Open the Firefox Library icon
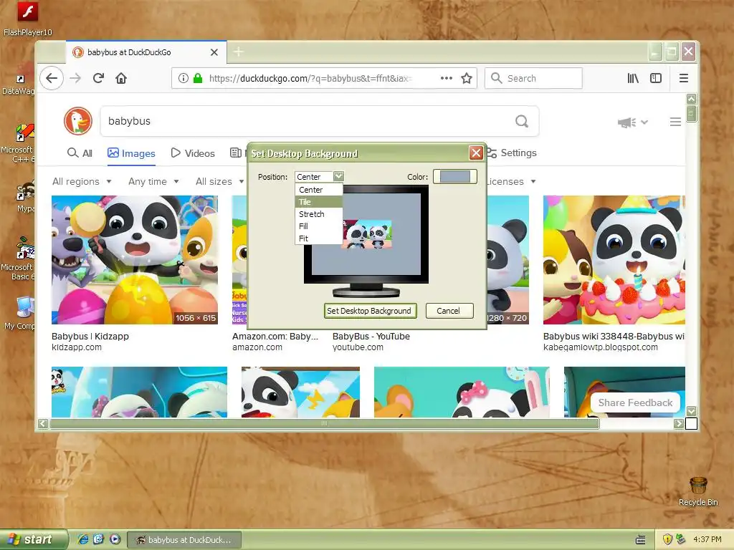Screen dimensions: 734x550 (x=633, y=78)
